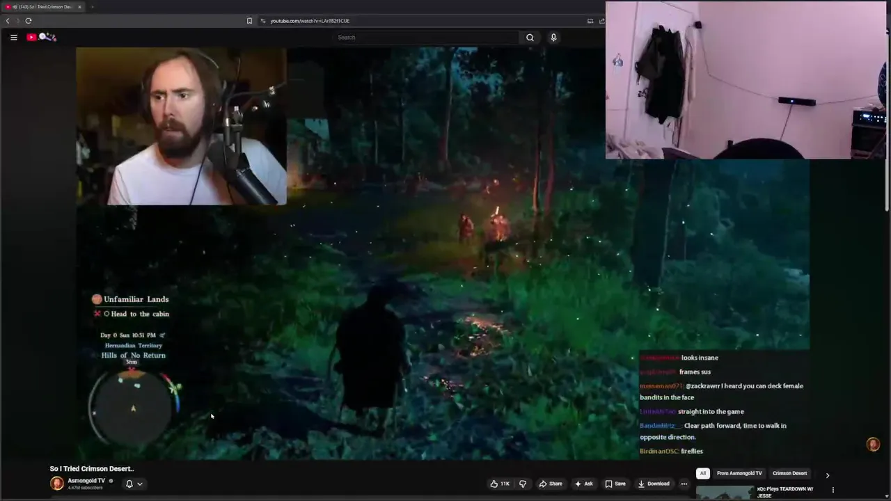Open Asmongold TV channel avatar

pos(57,484)
